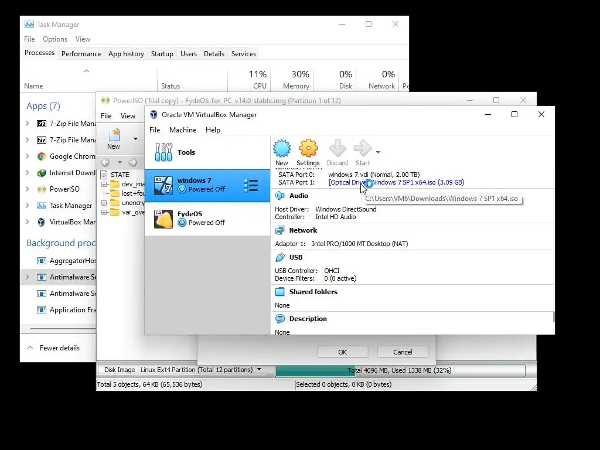The image size is (600, 450).
Task: Click the Audio section icon in VirtualBox details
Action: coord(280,196)
